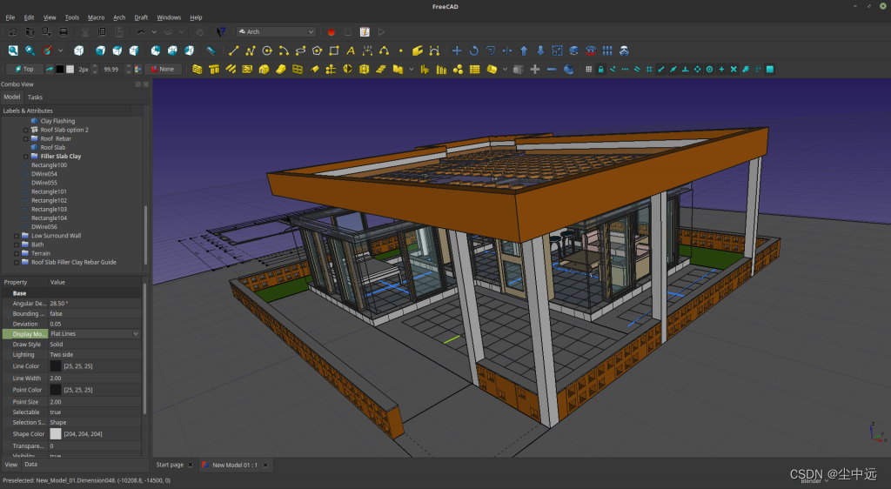Expand Roof Slab Filler Clay Rebar Guide
This screenshot has width=891, height=489.
click(17, 263)
